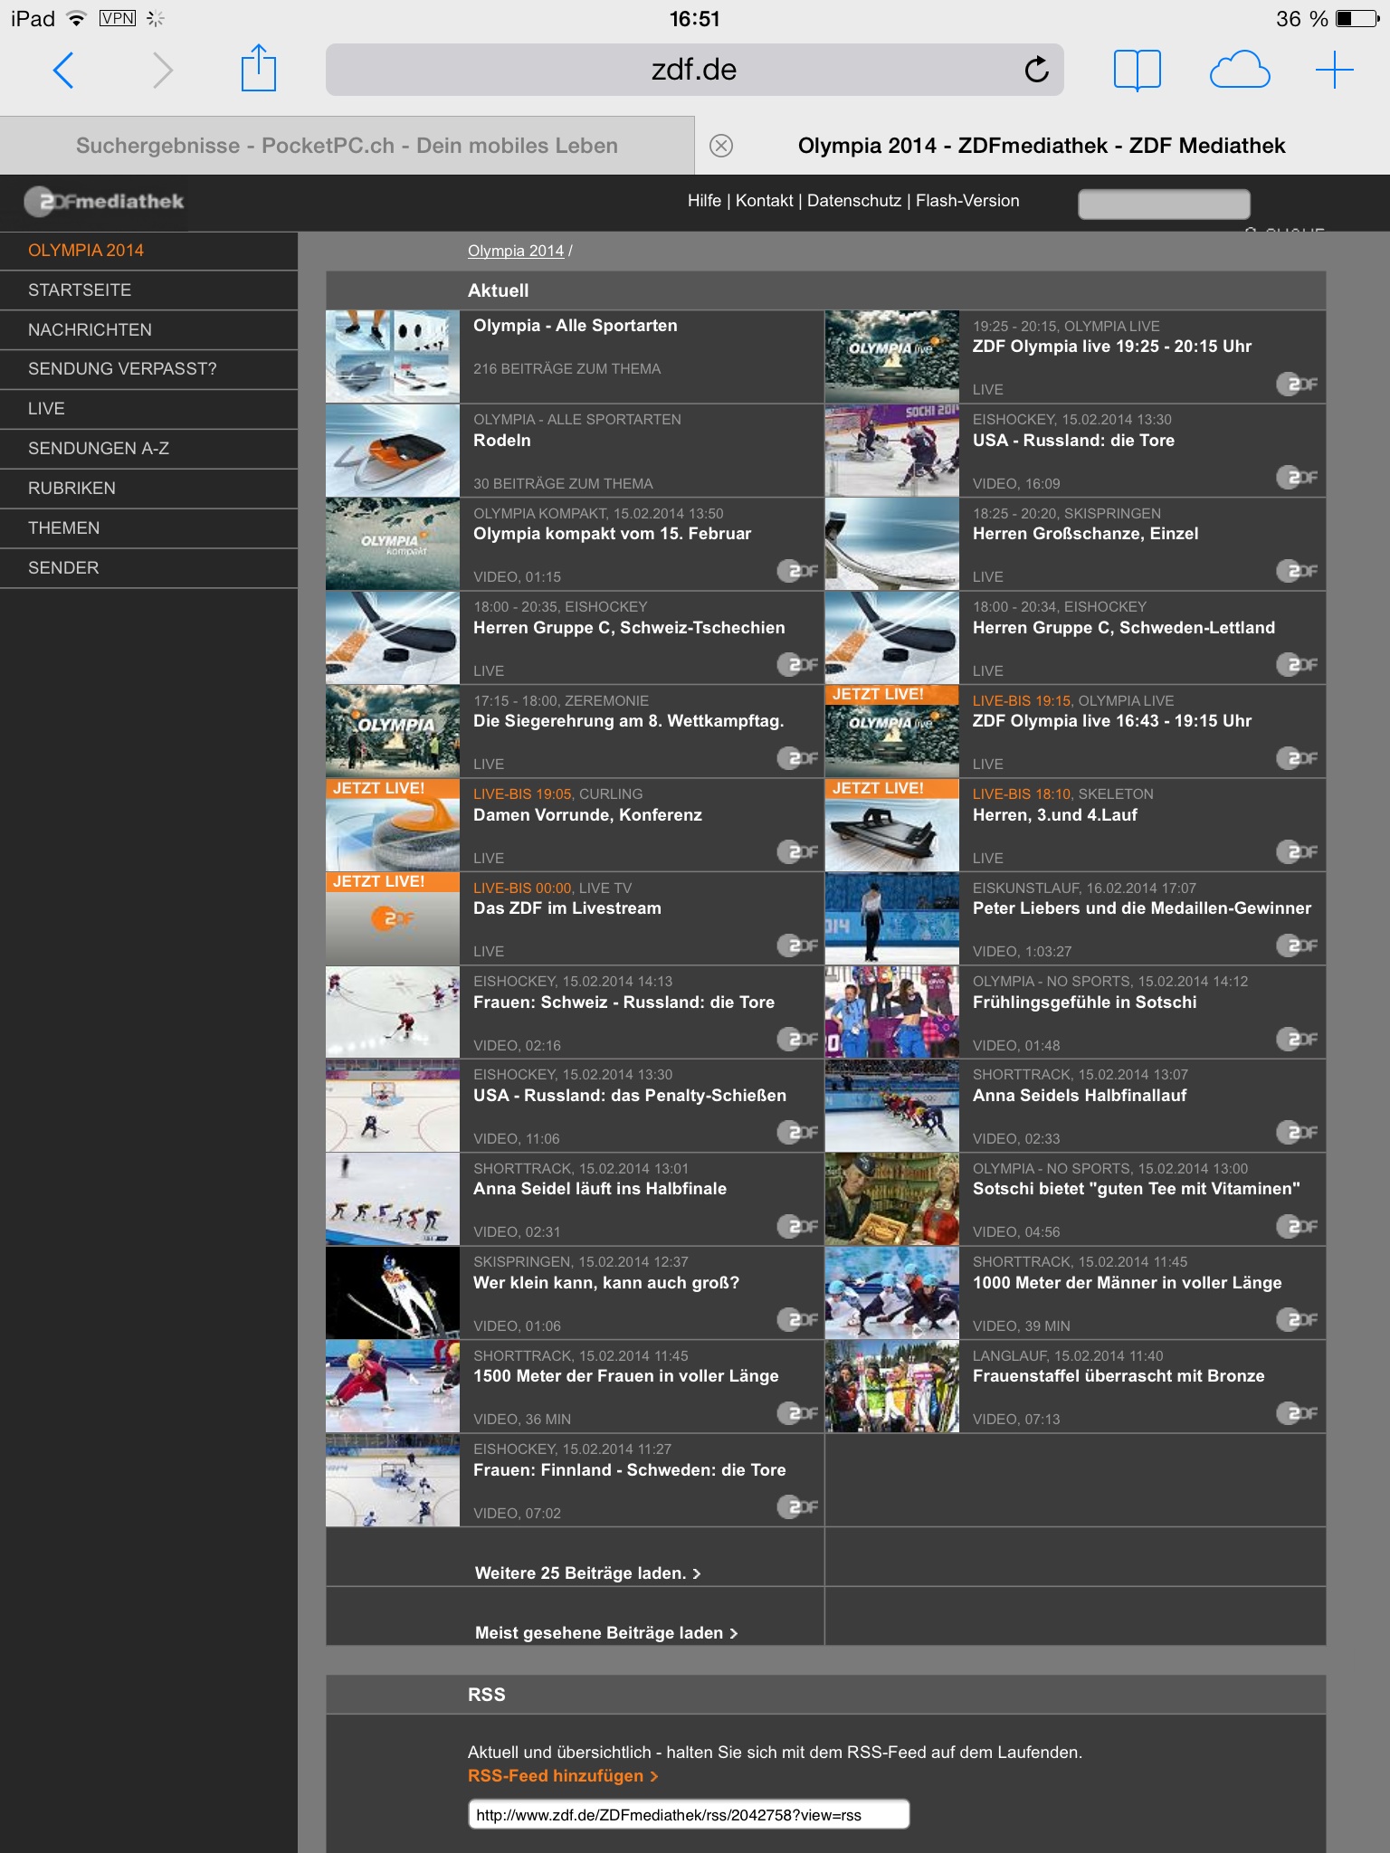This screenshot has width=1390, height=1853.
Task: Open ZDF Olympia live 19:25 - 20:15 Uhr
Action: coord(1112,347)
